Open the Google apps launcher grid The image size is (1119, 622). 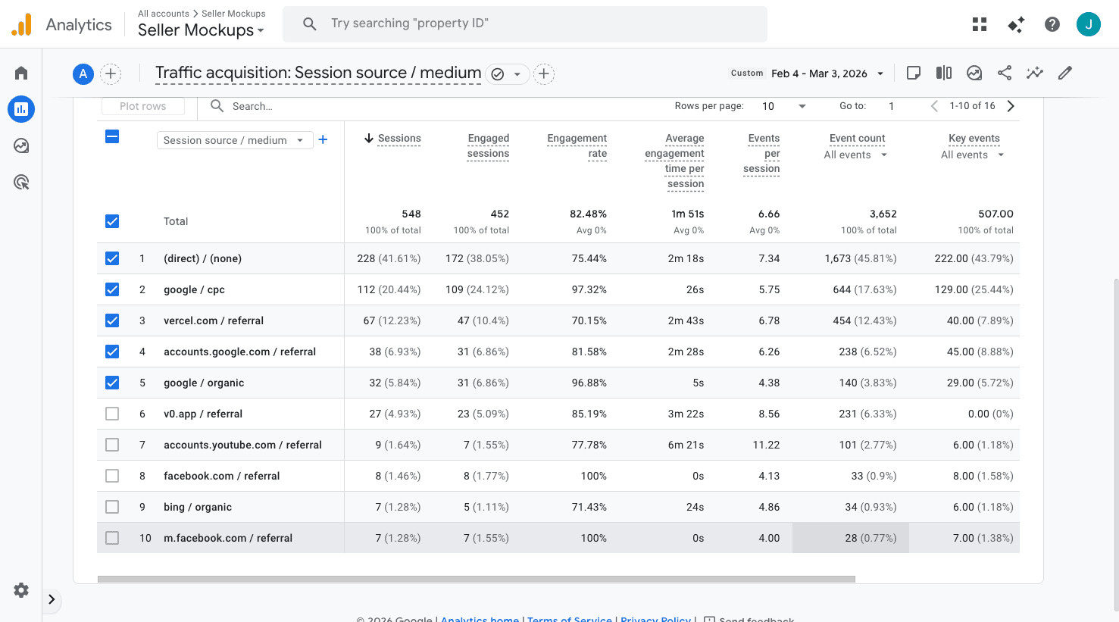[979, 23]
